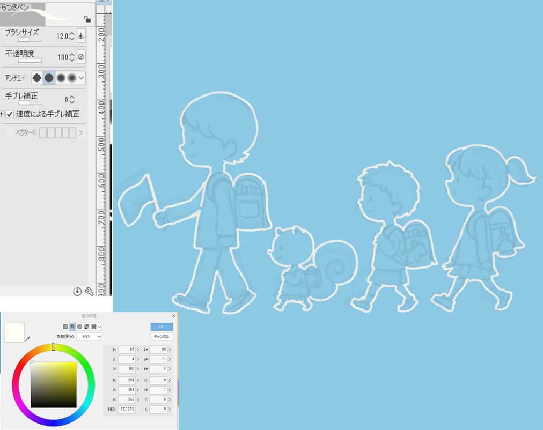The image size is (543, 430).
Task: Click opacity dynamics settings icon
Action: tap(81, 57)
